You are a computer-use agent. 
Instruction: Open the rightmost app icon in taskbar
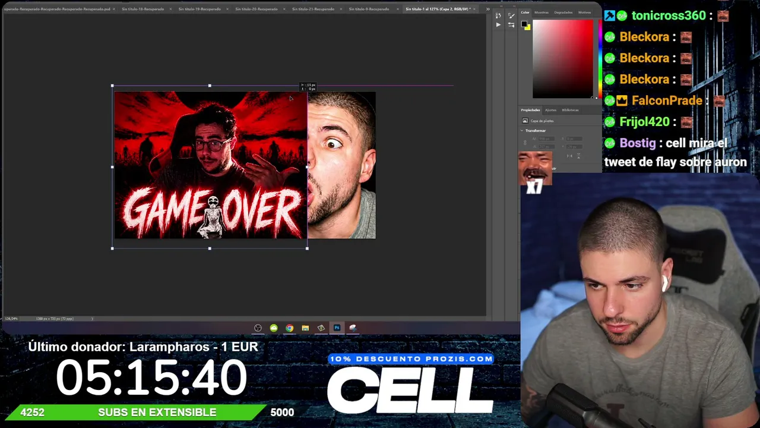click(x=353, y=328)
